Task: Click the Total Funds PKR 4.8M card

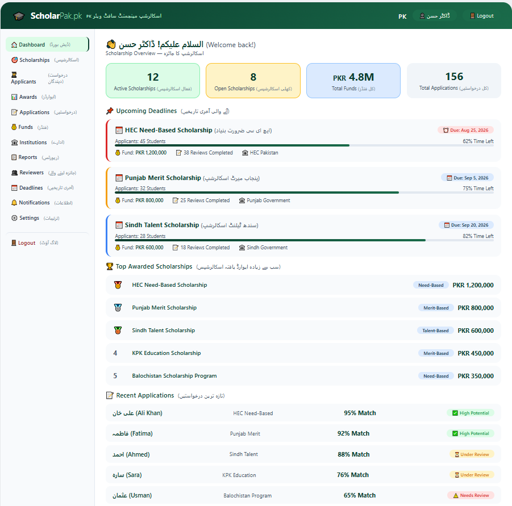Action: click(x=353, y=81)
